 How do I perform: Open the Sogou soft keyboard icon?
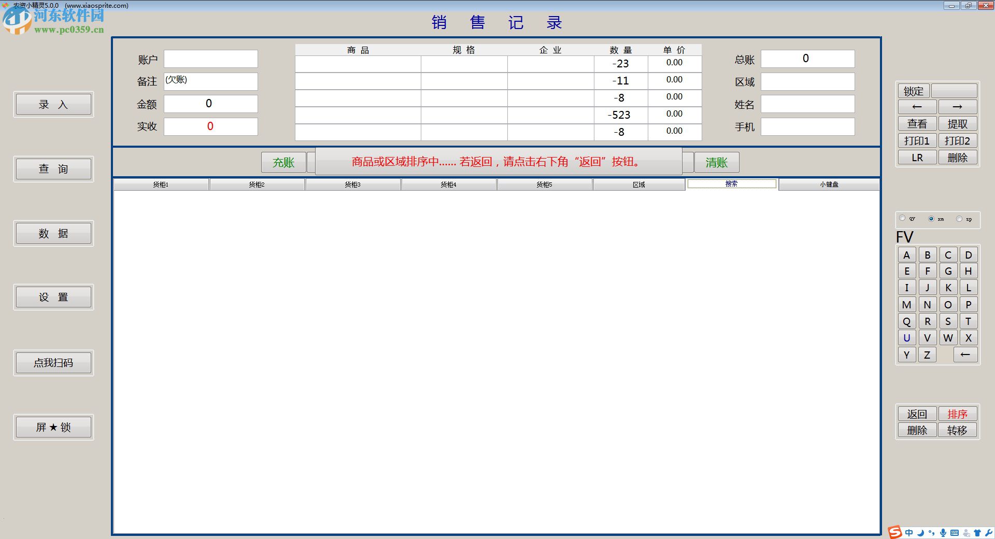[955, 533]
